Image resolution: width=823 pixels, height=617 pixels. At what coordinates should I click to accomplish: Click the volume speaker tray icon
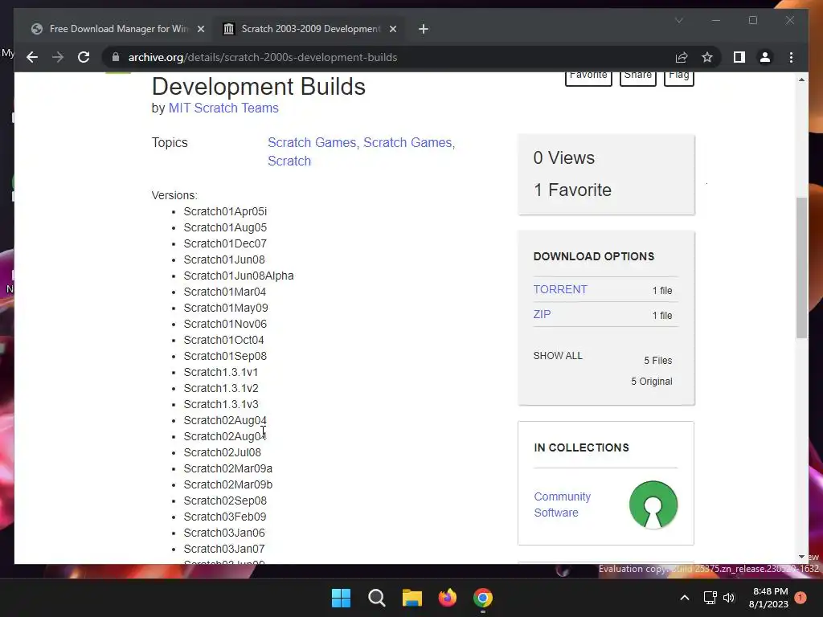728,598
